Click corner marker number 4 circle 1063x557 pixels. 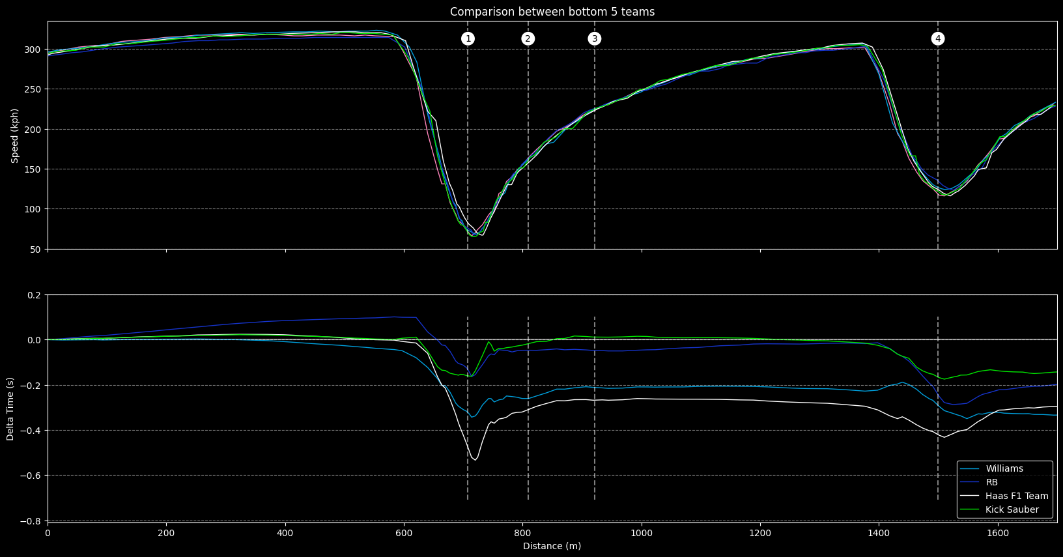click(x=938, y=38)
